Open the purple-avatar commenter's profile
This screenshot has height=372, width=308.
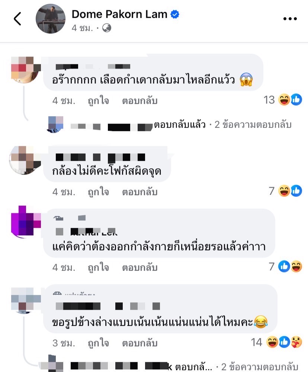[x=26, y=222]
